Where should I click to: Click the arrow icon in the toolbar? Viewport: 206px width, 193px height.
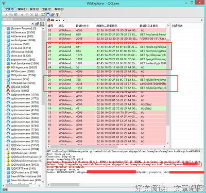[22, 15]
